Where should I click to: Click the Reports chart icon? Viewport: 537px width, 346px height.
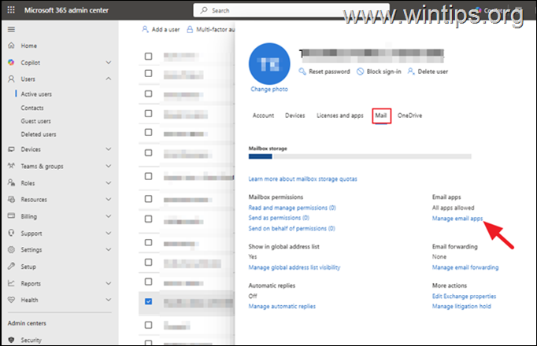tap(11, 283)
